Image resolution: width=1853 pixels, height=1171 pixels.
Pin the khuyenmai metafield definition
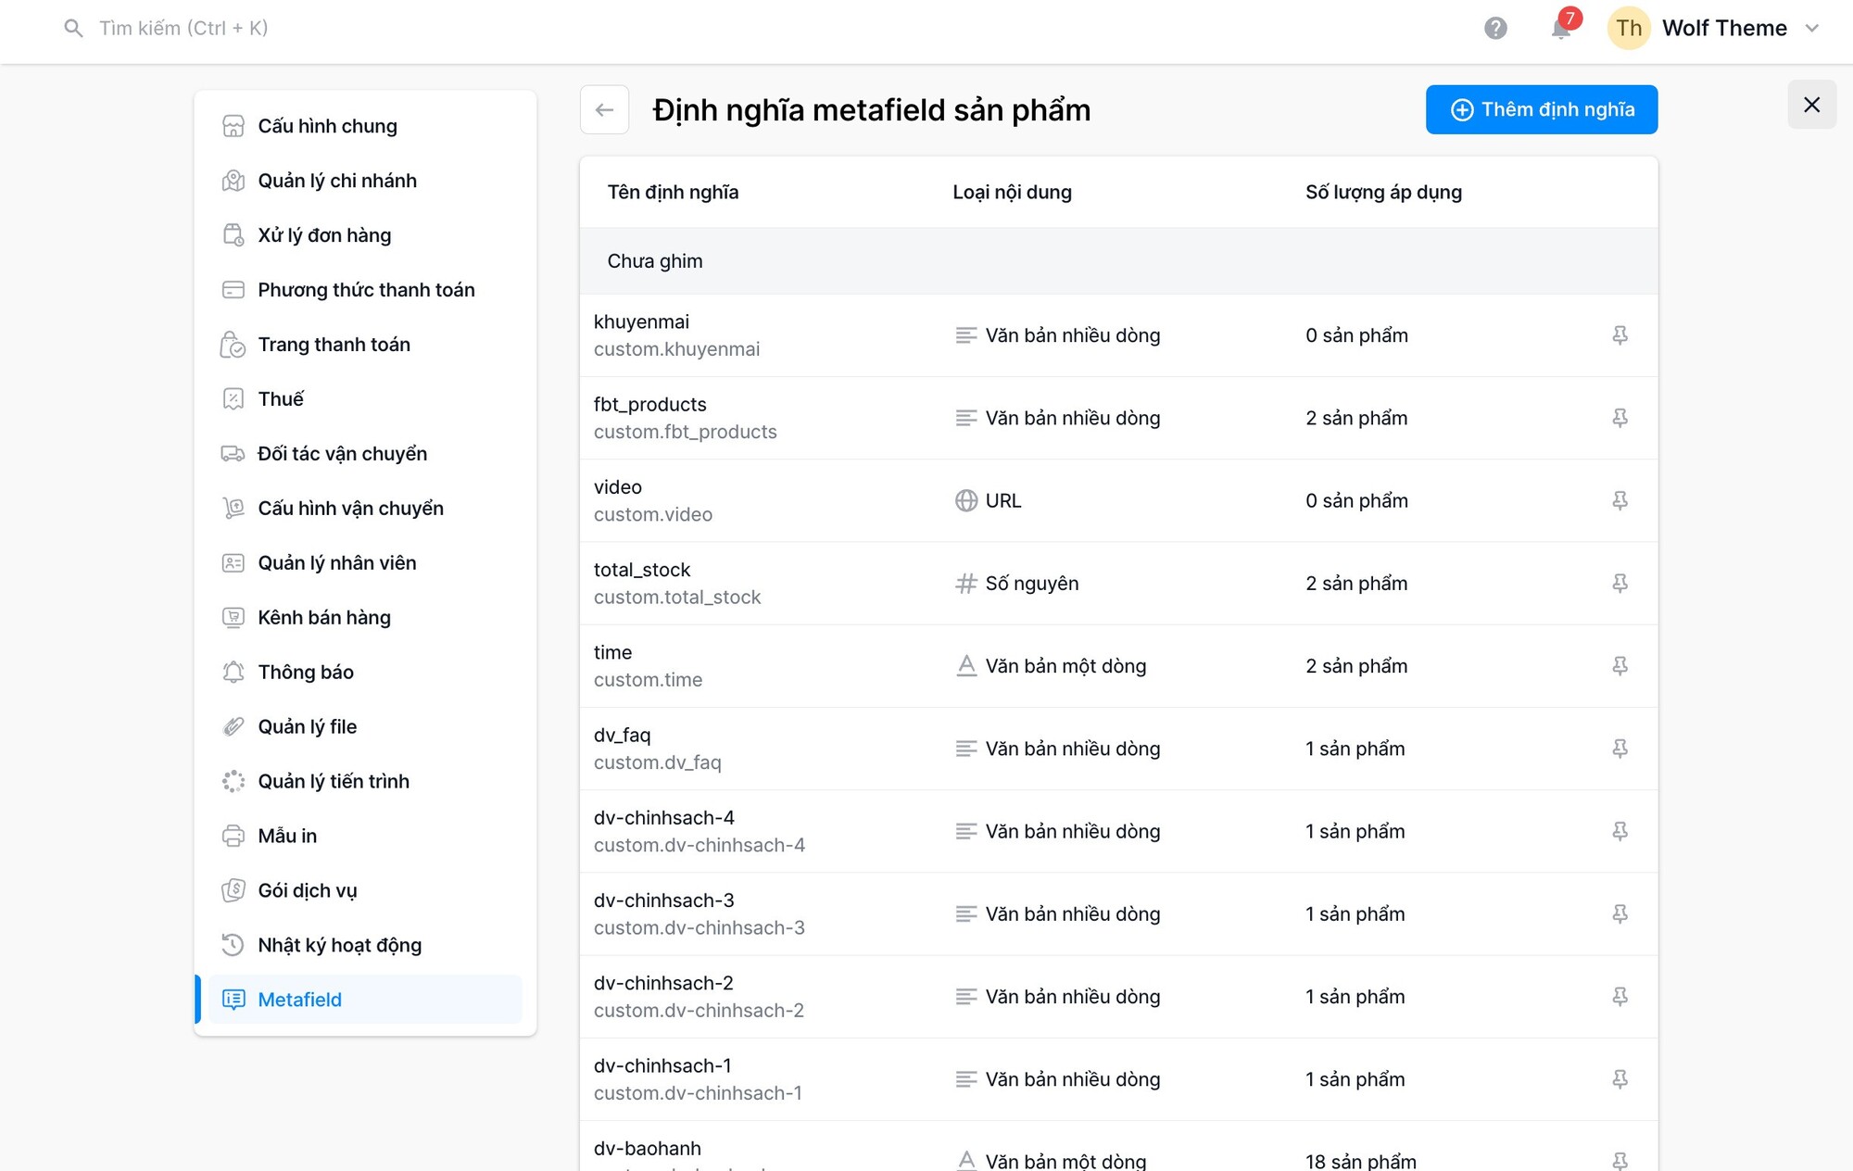[1620, 335]
